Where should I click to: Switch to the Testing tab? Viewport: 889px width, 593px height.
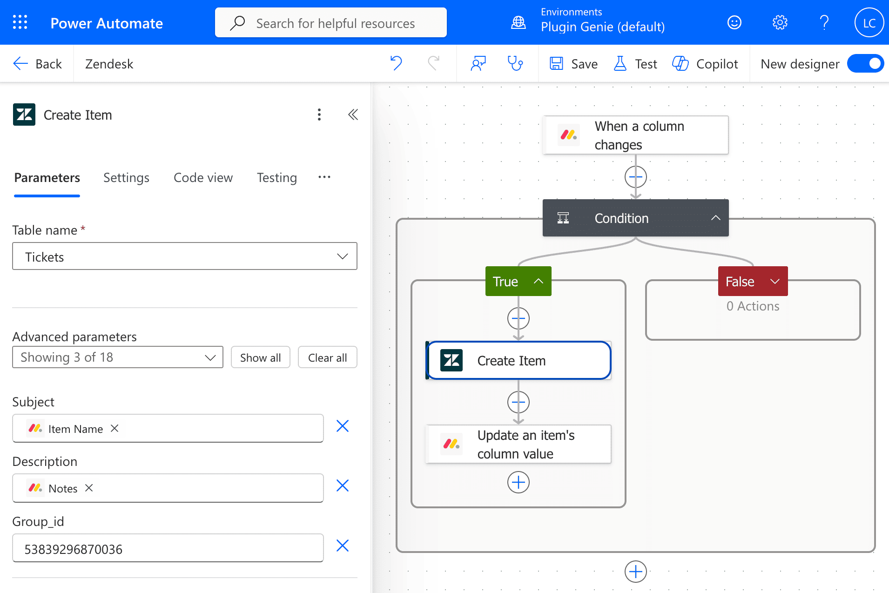277,177
